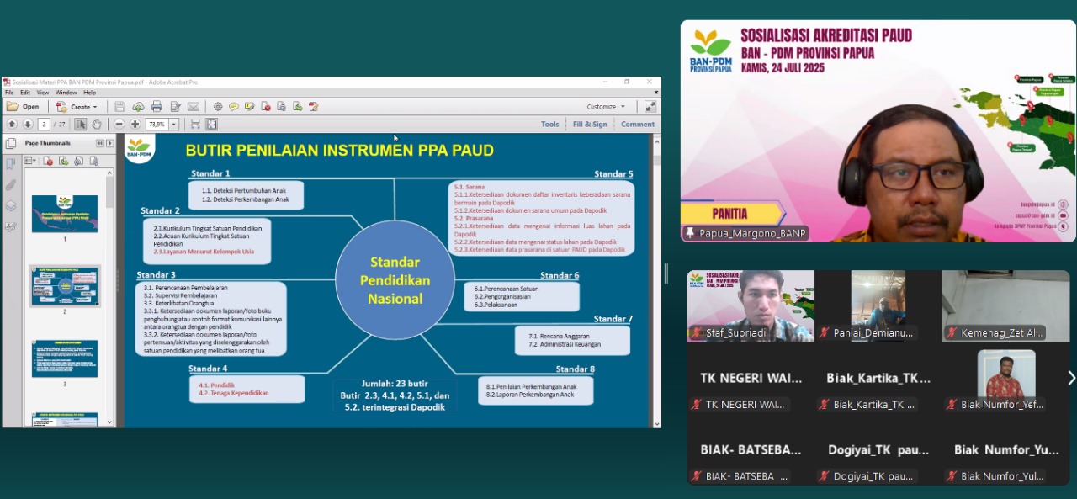Open the Layers panel icon
This screenshot has height=499, width=1077.
click(x=11, y=205)
